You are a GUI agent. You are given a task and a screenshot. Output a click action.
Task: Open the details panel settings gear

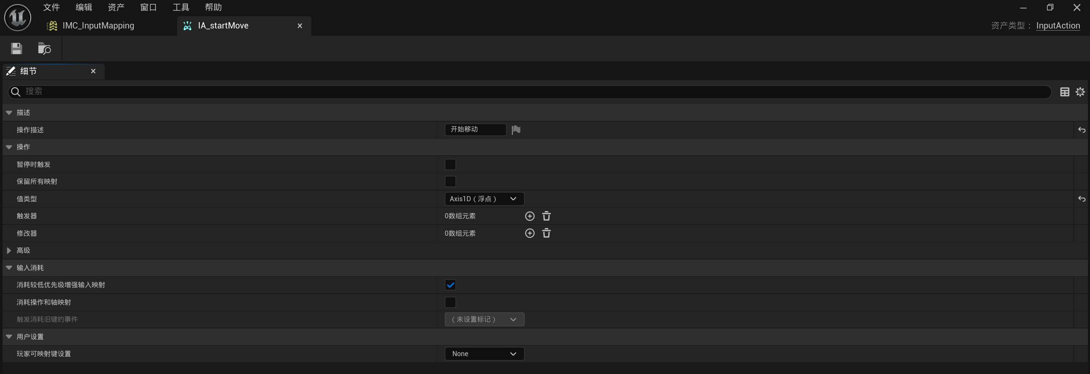(1080, 92)
